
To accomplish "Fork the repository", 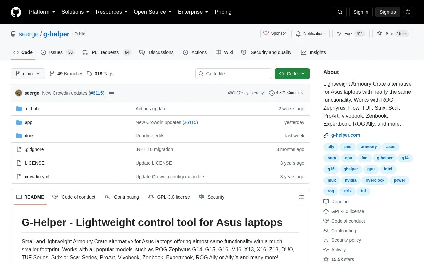I will click(351, 34).
